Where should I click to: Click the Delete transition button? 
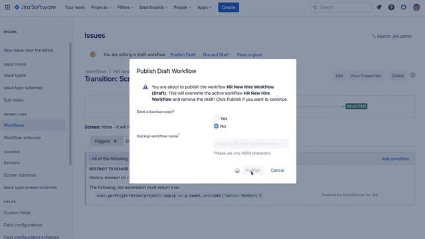point(397,76)
